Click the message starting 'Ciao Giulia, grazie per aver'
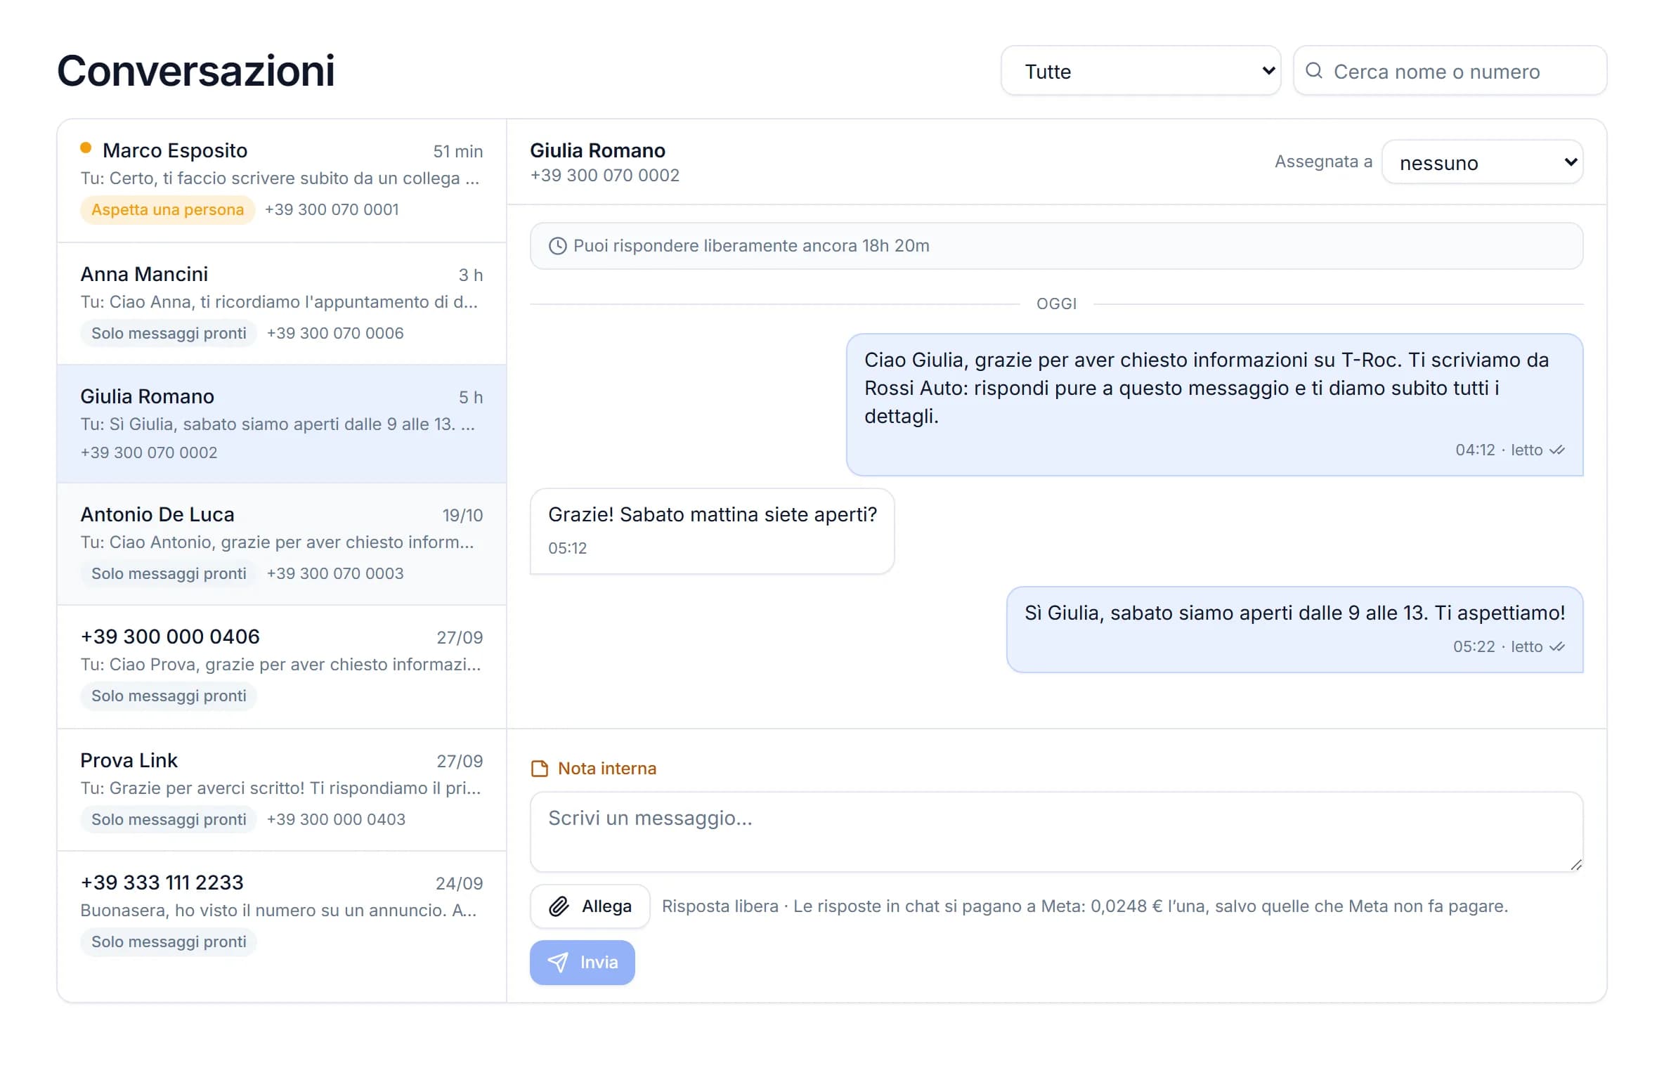The width and height of the screenshot is (1664, 1068). coord(1214,405)
